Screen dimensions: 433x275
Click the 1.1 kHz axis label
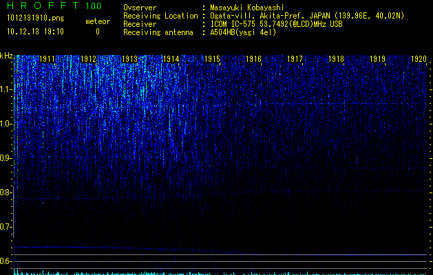click(6, 89)
